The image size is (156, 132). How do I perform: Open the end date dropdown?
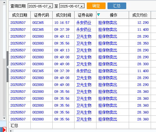pos(82,6)
